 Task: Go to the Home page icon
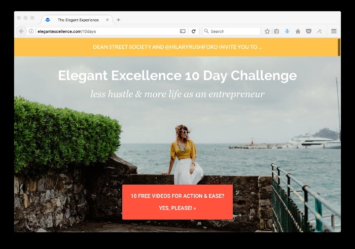[x=298, y=31]
